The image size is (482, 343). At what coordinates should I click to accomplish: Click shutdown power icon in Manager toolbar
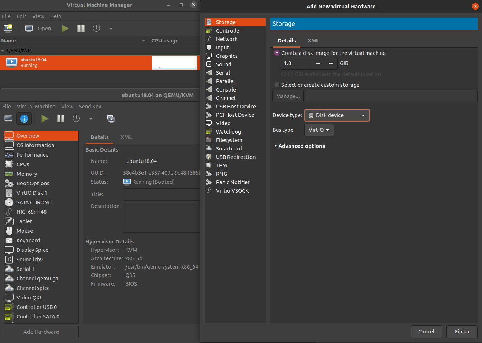pos(96,28)
